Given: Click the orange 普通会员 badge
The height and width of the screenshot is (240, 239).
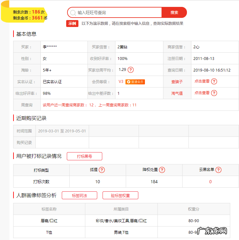Looking at the screenshot, I should [x=135, y=82].
